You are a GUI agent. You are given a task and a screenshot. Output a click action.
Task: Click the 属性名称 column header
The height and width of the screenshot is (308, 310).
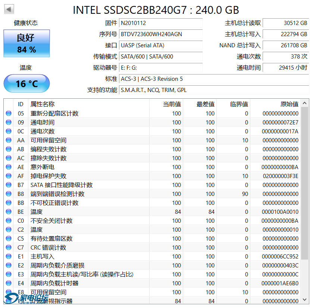(x=89, y=104)
